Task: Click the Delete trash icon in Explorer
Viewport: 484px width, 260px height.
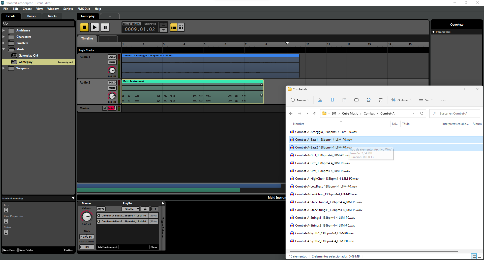Action: (x=381, y=100)
